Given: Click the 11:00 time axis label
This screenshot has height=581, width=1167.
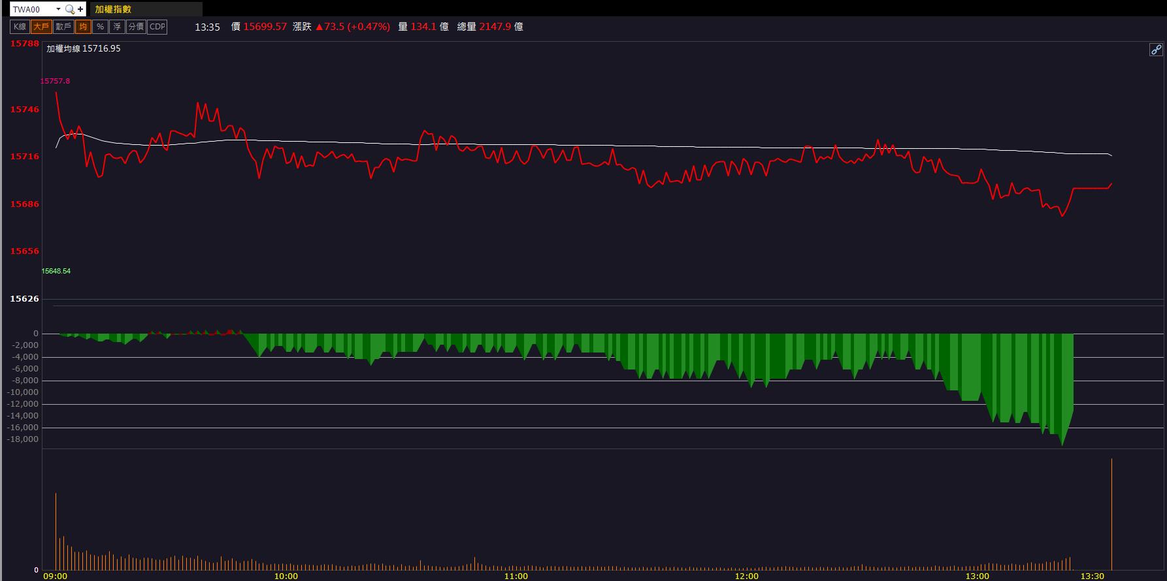Looking at the screenshot, I should tap(516, 576).
